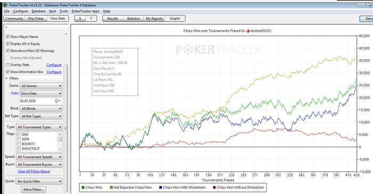The width and height of the screenshot is (373, 194).
Task: Click the More Filters button
Action: click(34, 190)
